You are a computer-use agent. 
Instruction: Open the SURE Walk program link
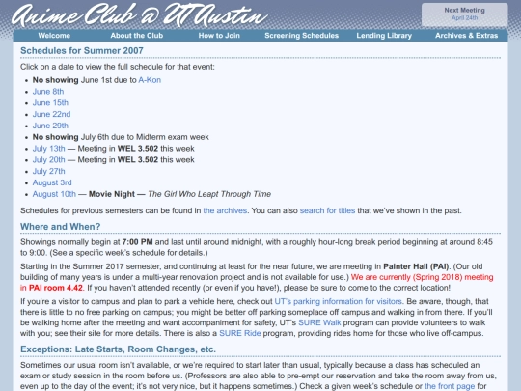tap(319, 322)
